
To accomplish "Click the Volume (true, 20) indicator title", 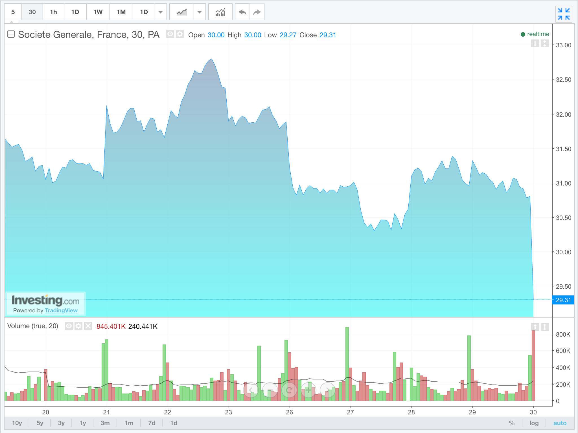I will 33,326.
